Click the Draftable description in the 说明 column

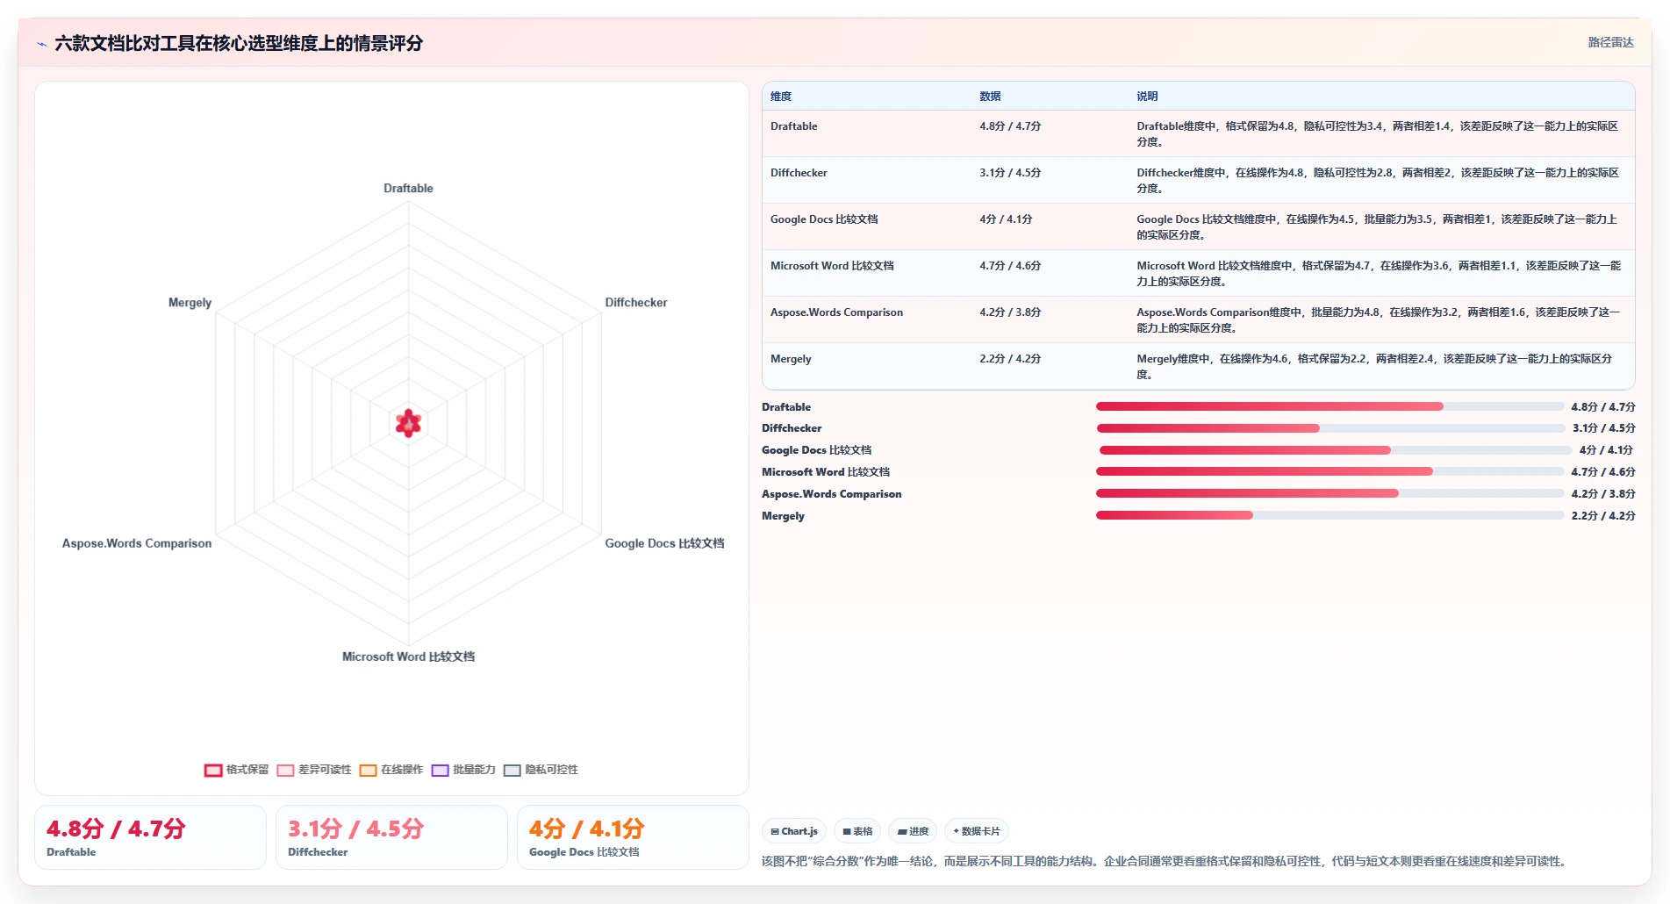(1377, 134)
